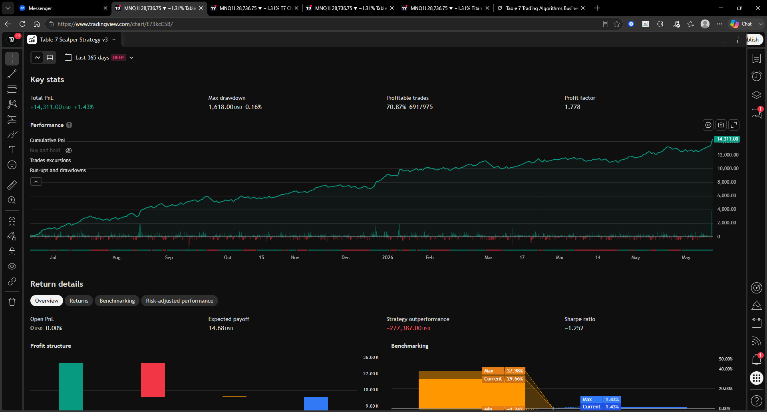Open browser settings and more menu
Image resolution: width=767 pixels, height=412 pixels.
pos(719,24)
